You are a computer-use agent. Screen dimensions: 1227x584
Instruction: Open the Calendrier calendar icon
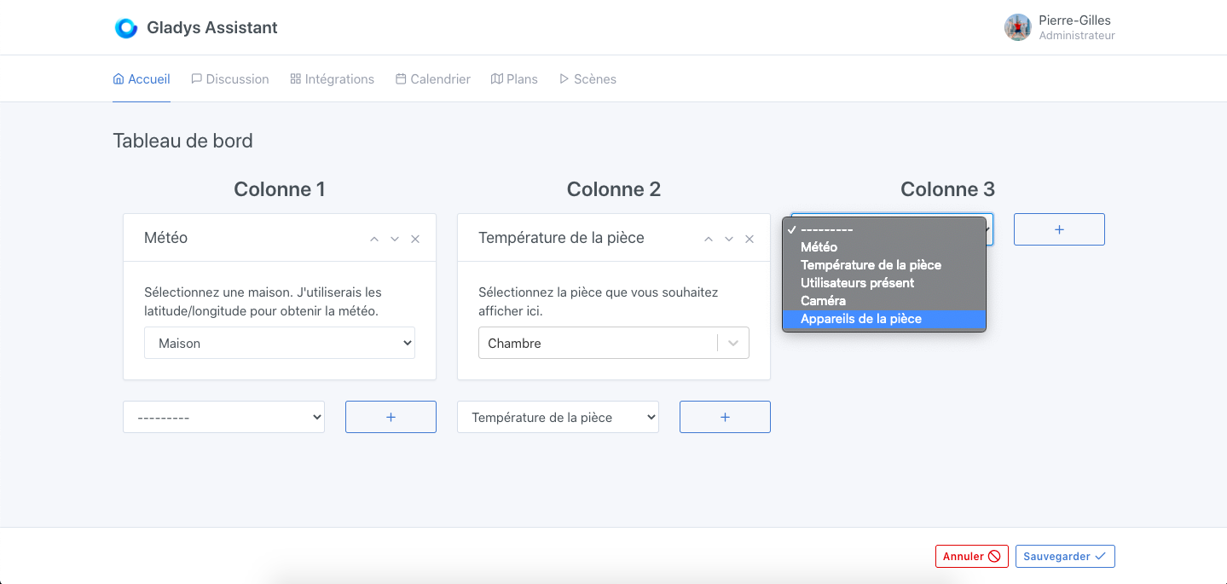(400, 78)
